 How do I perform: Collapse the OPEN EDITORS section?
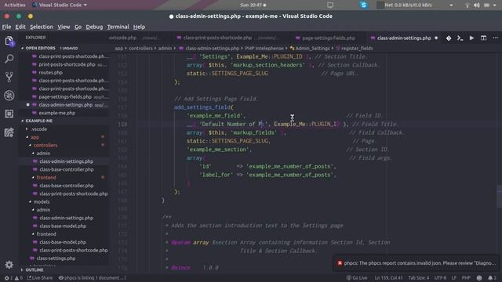click(x=23, y=49)
